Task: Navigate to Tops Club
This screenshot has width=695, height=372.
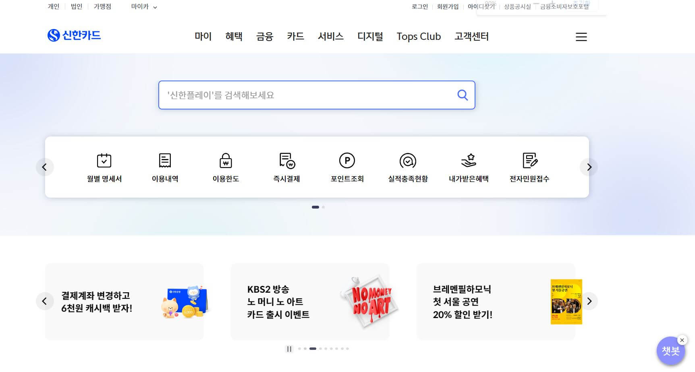Action: 419,37
